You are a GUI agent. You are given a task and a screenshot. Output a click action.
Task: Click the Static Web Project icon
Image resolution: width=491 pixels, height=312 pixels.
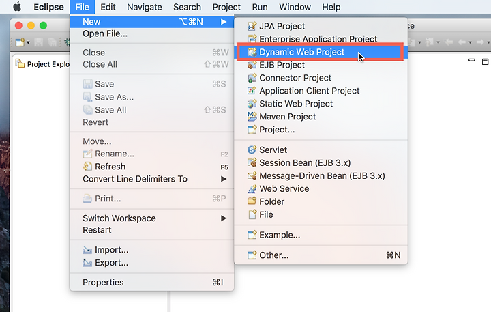tap(252, 104)
